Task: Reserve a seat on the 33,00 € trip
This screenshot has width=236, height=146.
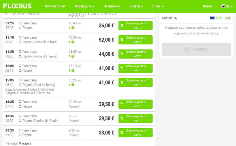Action: [x=135, y=133]
